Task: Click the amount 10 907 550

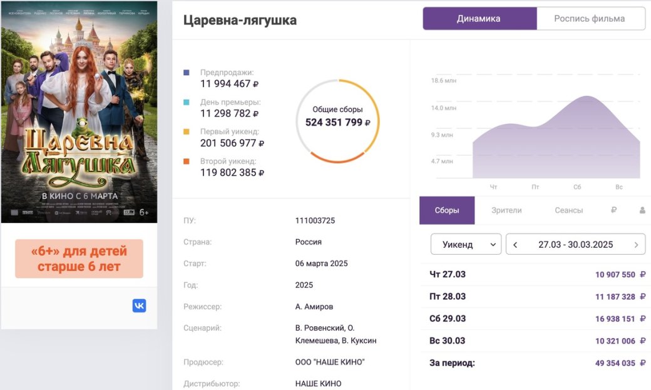Action: 615,275
